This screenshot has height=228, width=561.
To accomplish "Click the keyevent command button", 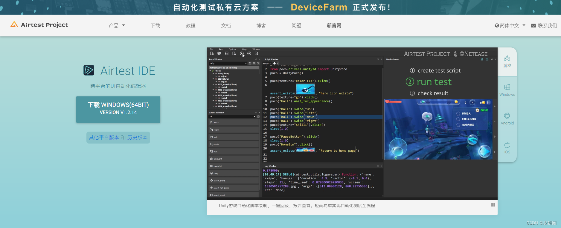I will coord(234,159).
